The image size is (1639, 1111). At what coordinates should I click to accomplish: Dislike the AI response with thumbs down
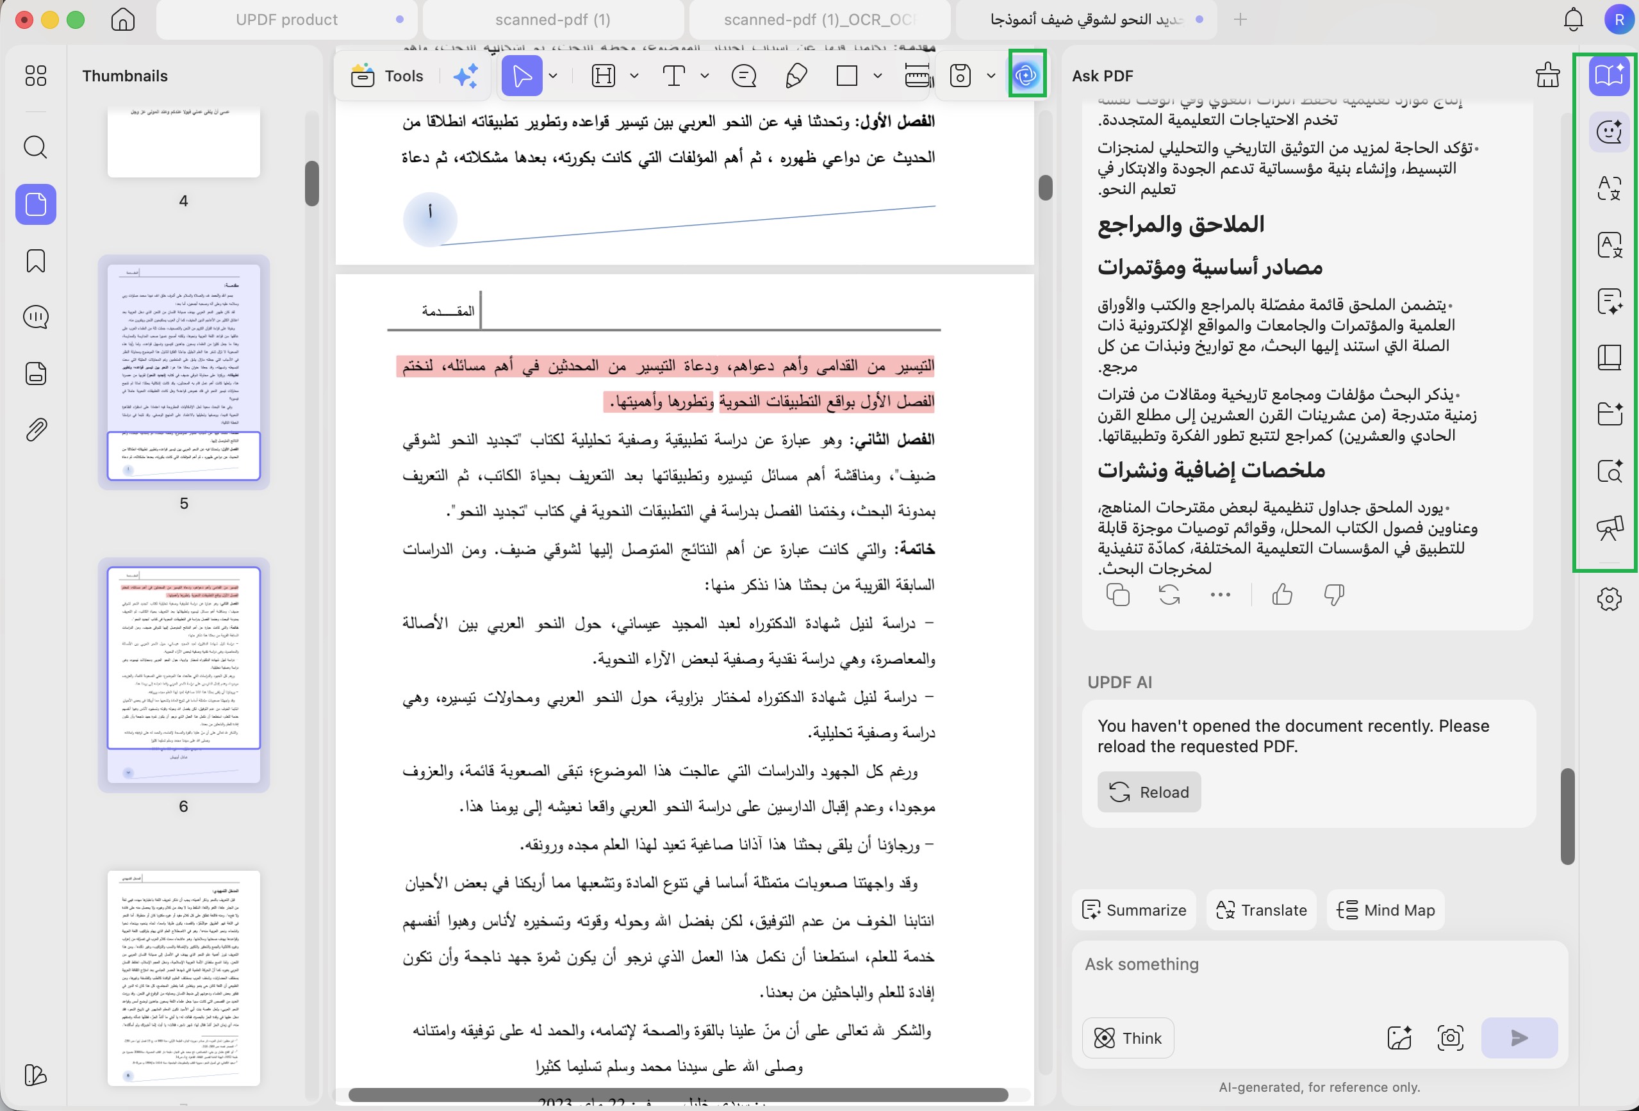click(x=1333, y=595)
